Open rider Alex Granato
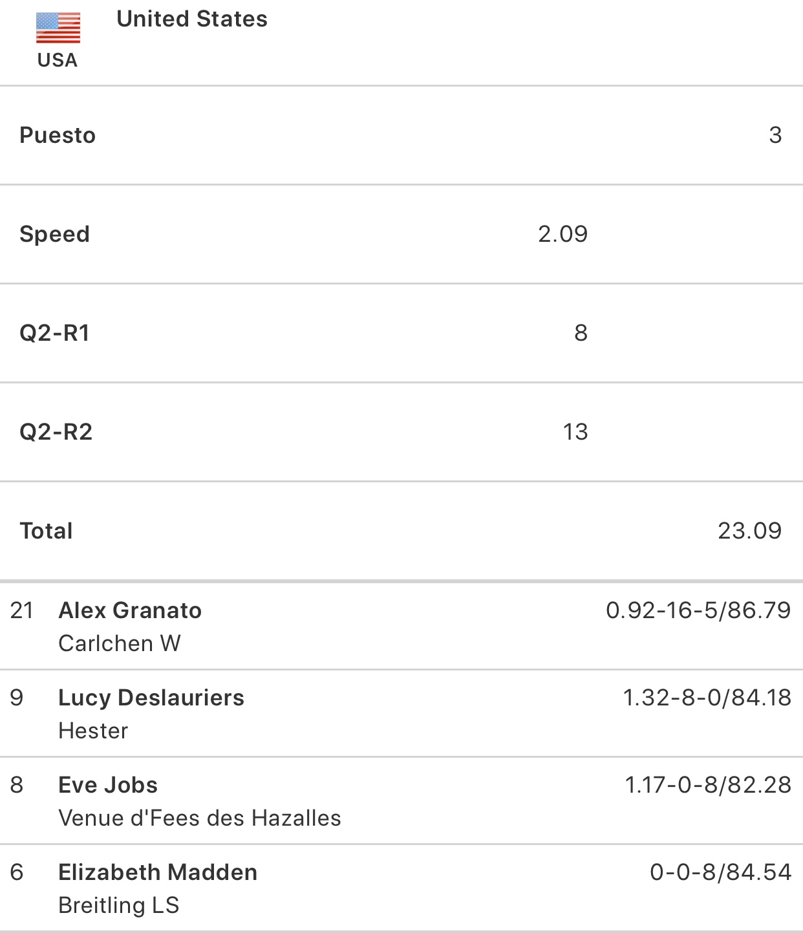 (x=130, y=610)
